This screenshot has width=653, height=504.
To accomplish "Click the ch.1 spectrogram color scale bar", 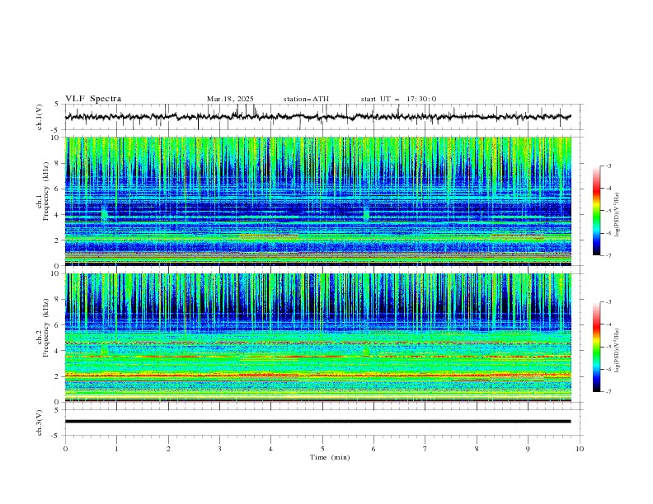I will pos(596,211).
